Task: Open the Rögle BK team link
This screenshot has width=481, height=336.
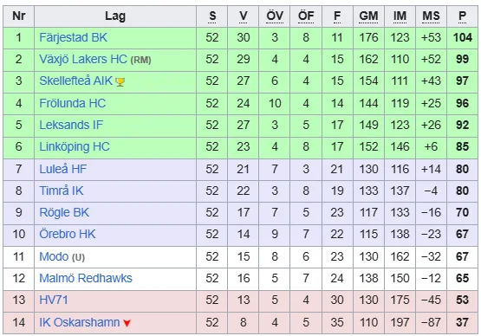Action: click(x=64, y=213)
